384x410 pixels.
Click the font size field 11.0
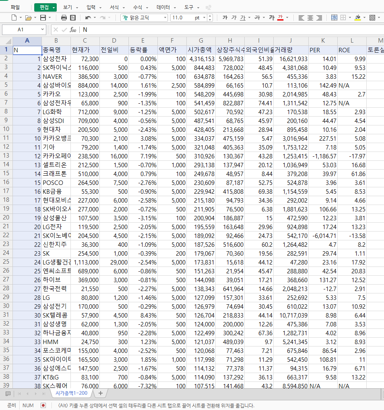pyautogui.click(x=182, y=18)
